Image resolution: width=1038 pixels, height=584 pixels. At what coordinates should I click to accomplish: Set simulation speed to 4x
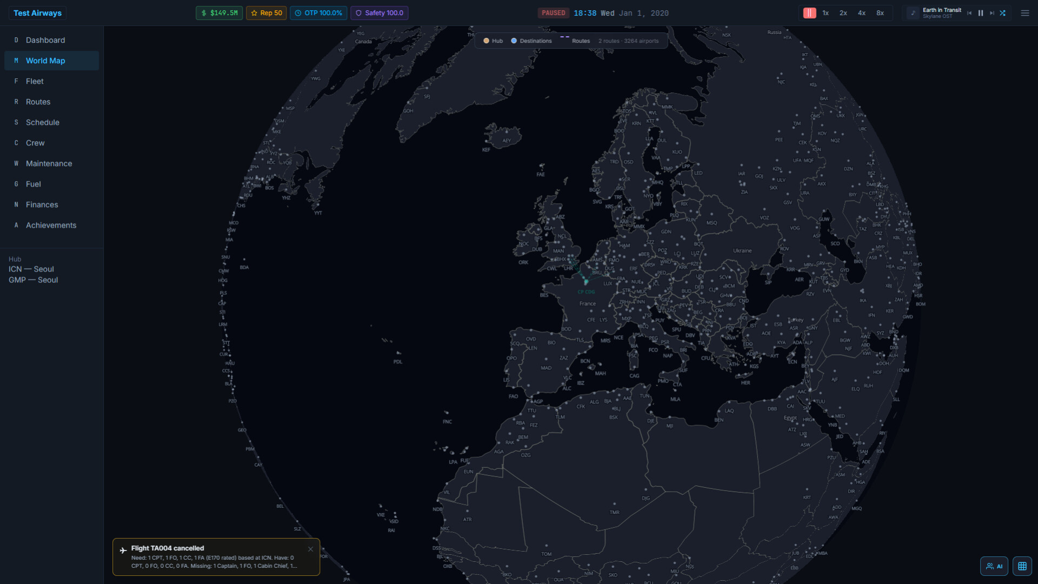coord(862,13)
